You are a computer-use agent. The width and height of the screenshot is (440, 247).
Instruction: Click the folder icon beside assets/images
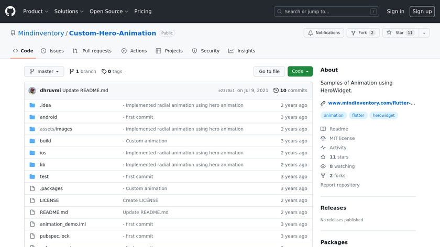32,129
